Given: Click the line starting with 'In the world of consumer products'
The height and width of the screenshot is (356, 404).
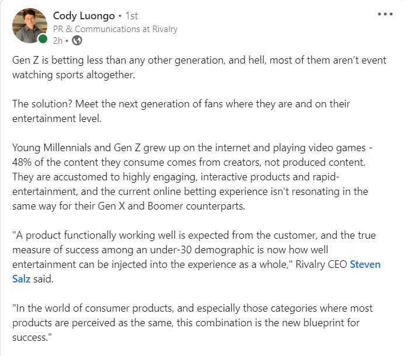Looking at the screenshot, I should (193, 308).
